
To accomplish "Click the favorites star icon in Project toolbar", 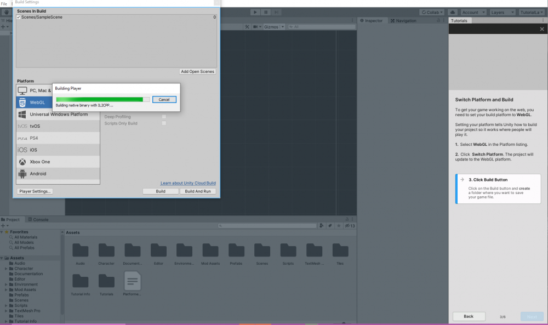I will 339,226.
